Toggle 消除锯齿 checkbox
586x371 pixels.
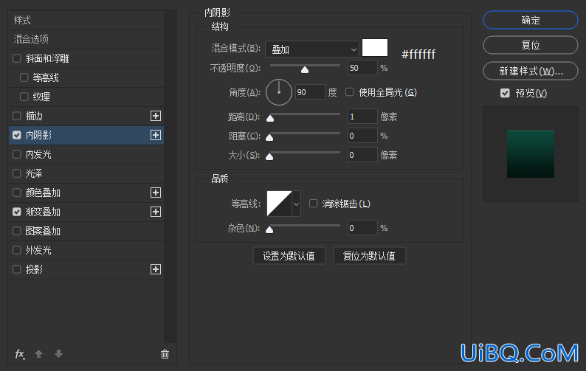click(313, 204)
